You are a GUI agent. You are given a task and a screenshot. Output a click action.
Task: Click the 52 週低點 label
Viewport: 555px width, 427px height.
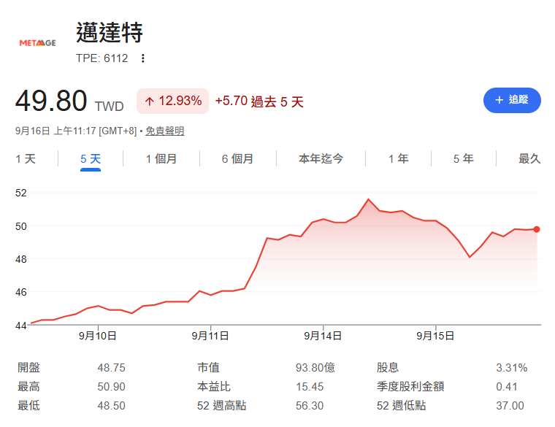click(402, 405)
